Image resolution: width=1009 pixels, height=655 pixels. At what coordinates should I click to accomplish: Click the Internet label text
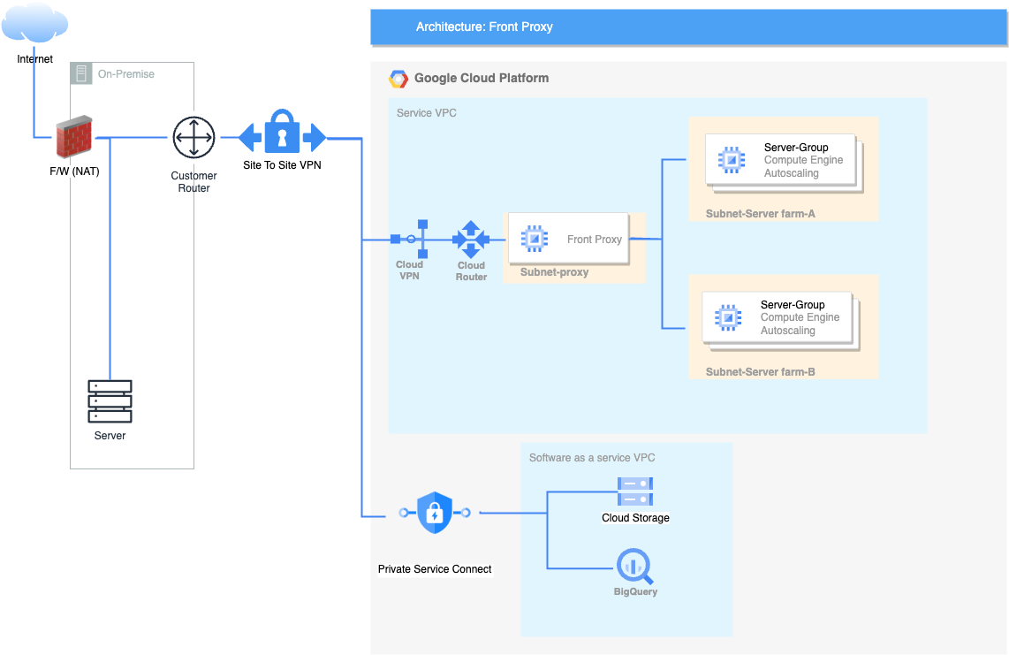click(x=34, y=58)
